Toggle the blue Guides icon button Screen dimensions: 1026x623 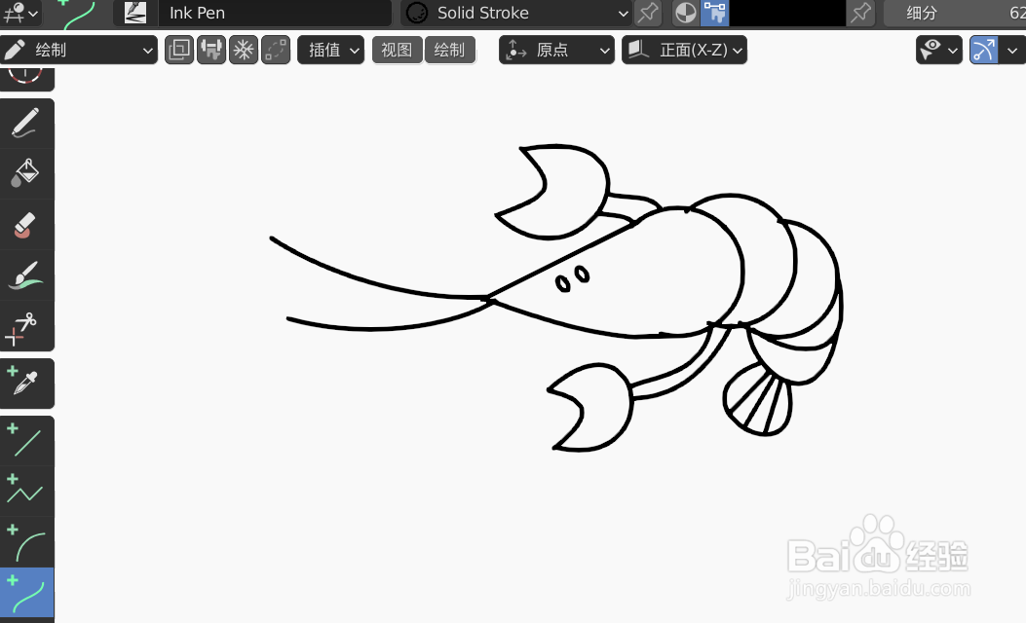click(983, 50)
